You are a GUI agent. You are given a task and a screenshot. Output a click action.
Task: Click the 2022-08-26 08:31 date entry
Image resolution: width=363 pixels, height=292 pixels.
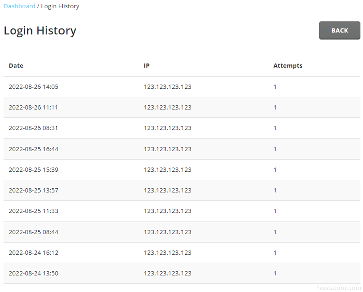33,128
